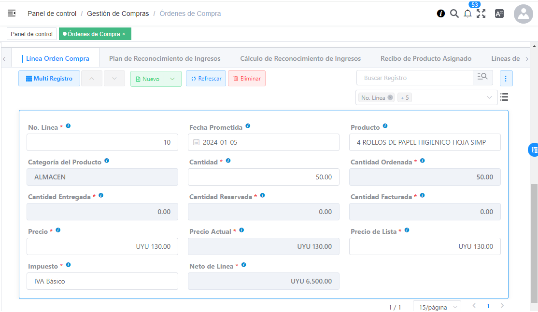Click the Refrescar button

tap(206, 79)
